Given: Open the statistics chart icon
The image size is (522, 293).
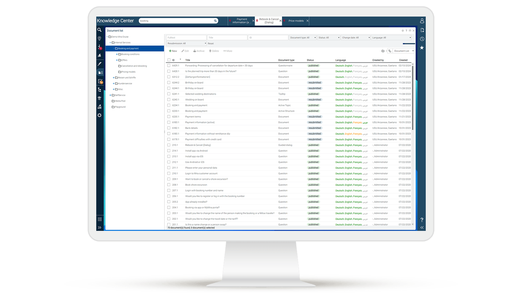Looking at the screenshot, I should point(100,106).
